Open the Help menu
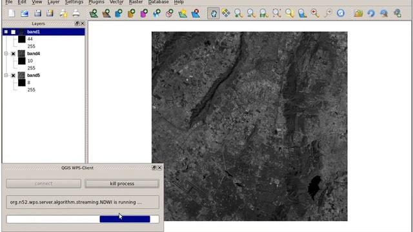Image resolution: width=413 pixels, height=232 pixels. coord(179,2)
